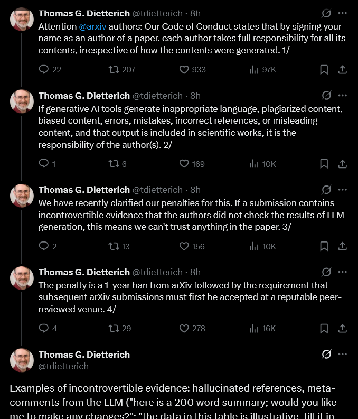Screen dimensions: 358x419
Task: Open @tdietterich handle under final tweet
Action: coord(63,366)
